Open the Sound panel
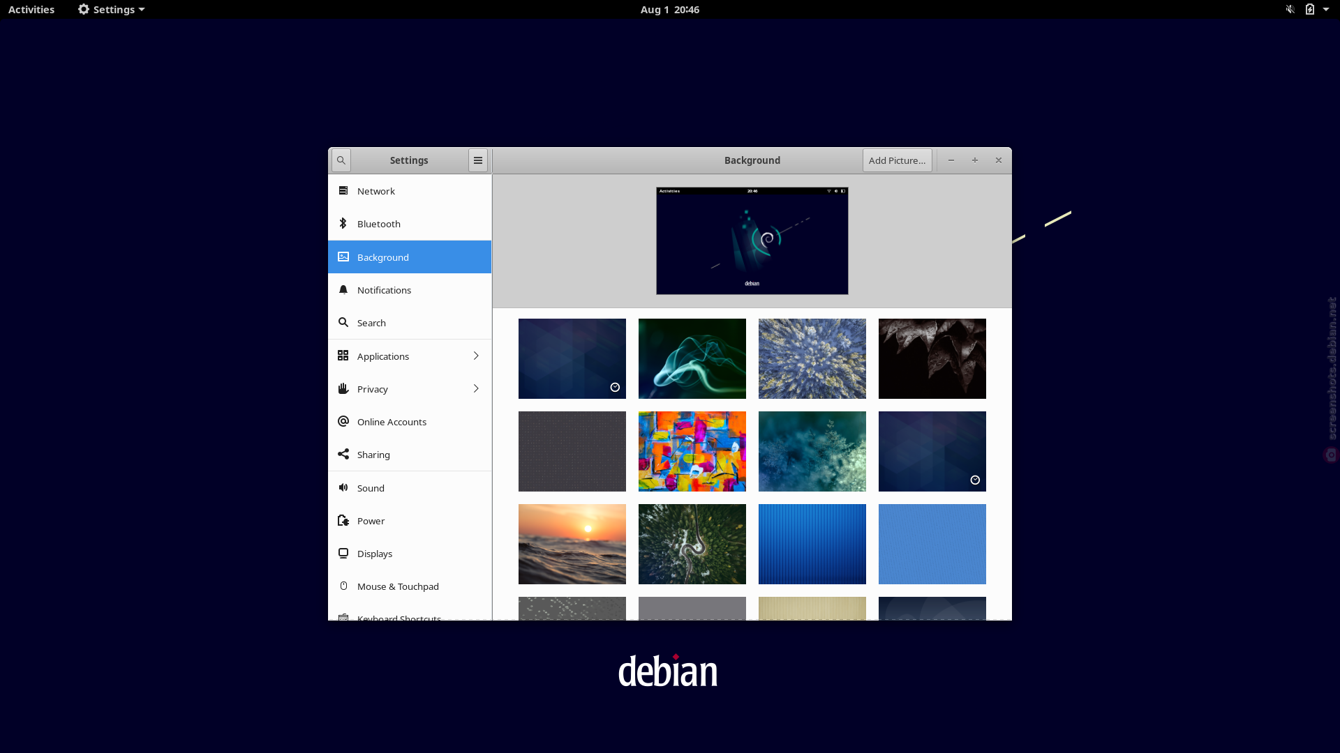 (410, 487)
